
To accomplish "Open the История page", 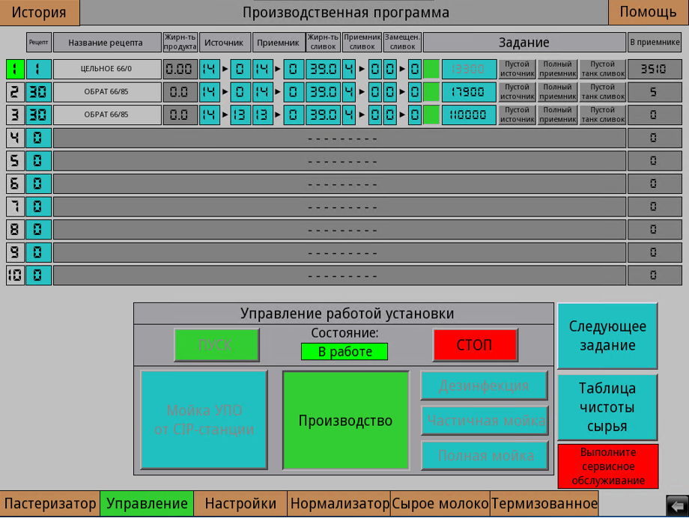I will click(x=39, y=12).
